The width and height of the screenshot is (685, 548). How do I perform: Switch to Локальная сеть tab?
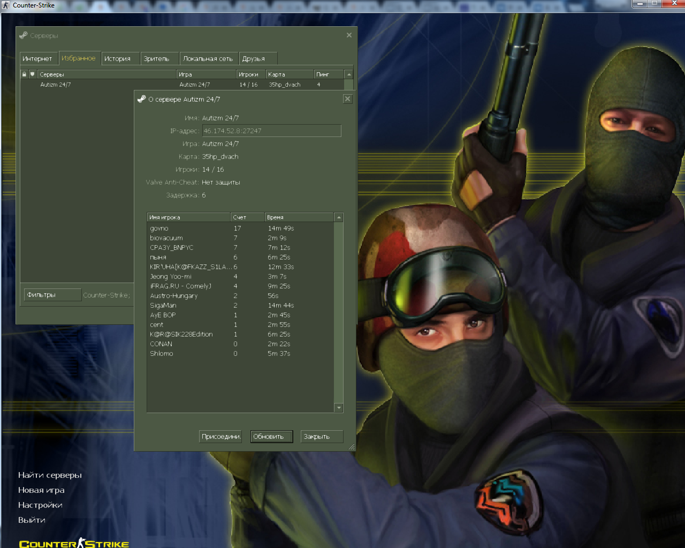(209, 58)
